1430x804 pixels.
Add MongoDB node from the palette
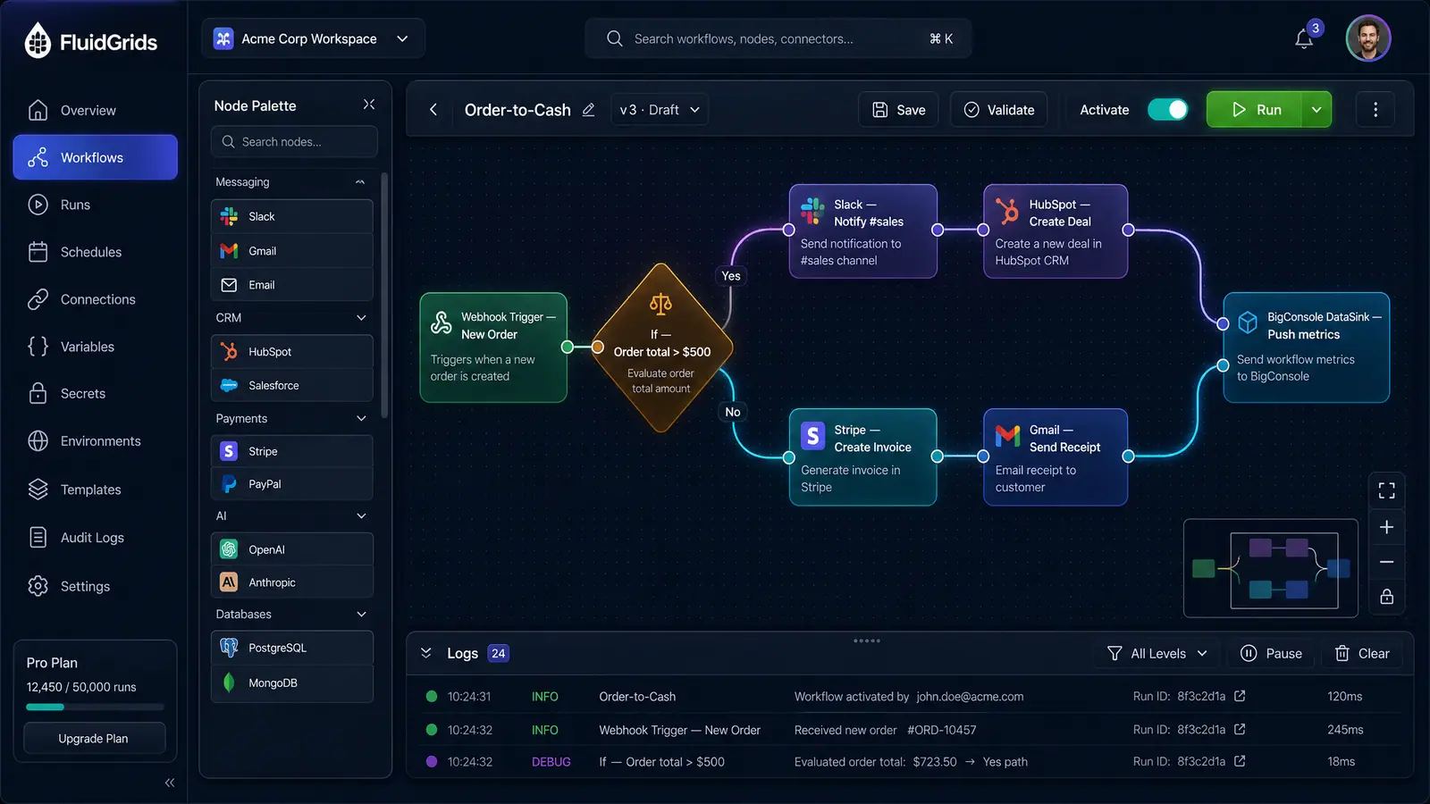click(x=292, y=683)
